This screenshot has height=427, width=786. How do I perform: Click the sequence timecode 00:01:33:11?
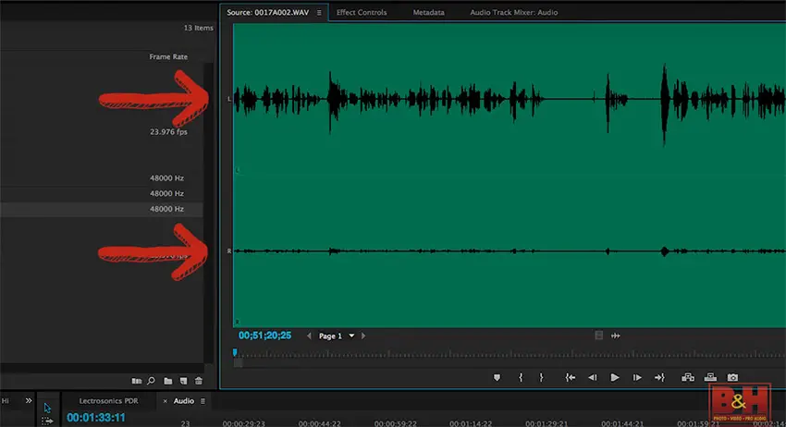pyautogui.click(x=96, y=418)
